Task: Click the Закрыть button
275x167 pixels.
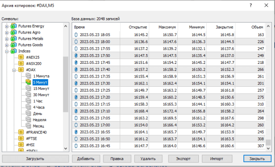Action: pyautogui.click(x=257, y=159)
